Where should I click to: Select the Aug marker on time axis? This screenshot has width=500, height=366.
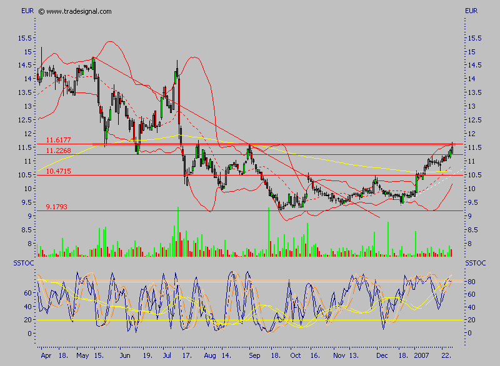(x=211, y=354)
